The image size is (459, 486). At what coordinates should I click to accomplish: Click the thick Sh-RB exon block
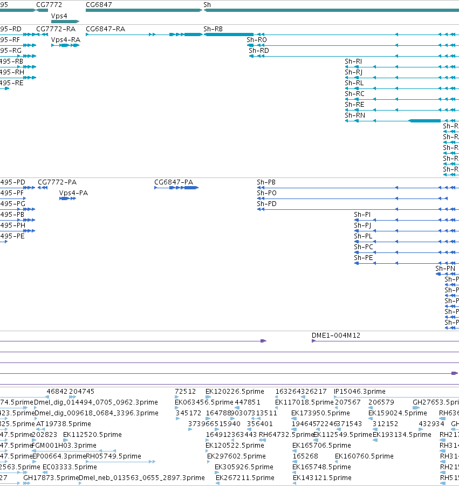point(229,35)
